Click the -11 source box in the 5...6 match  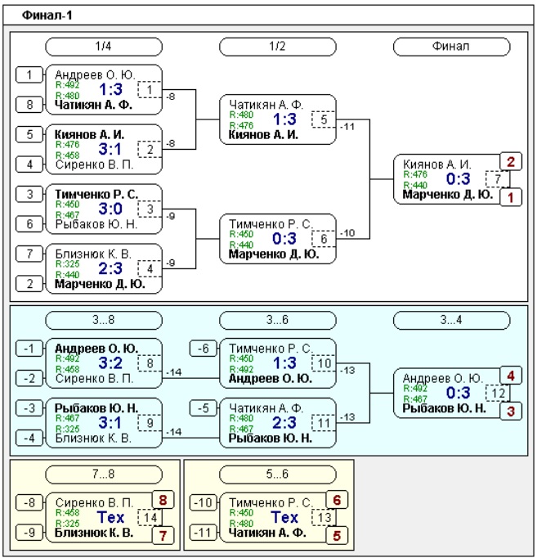pos(203,533)
